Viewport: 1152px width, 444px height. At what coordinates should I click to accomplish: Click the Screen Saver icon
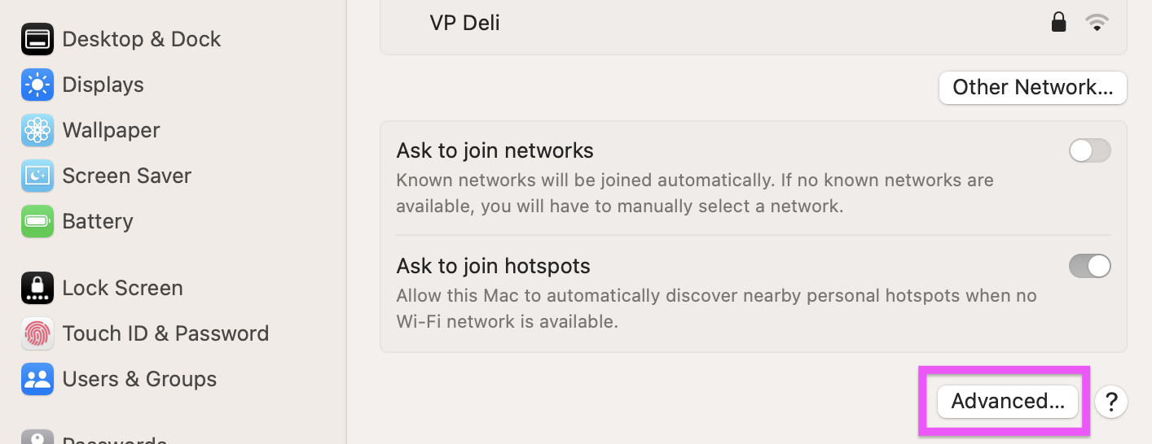point(37,176)
